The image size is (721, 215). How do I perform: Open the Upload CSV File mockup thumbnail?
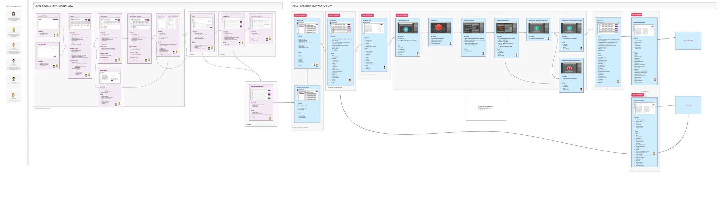point(48,52)
